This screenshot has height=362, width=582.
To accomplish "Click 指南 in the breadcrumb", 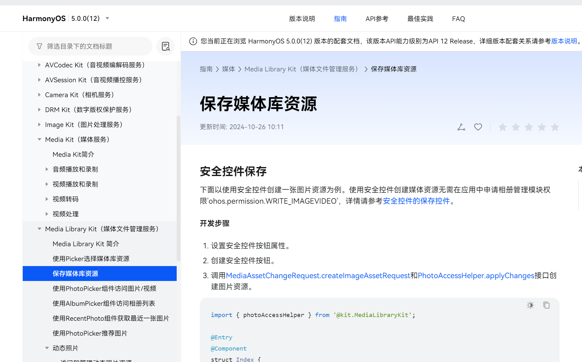I will point(206,69).
